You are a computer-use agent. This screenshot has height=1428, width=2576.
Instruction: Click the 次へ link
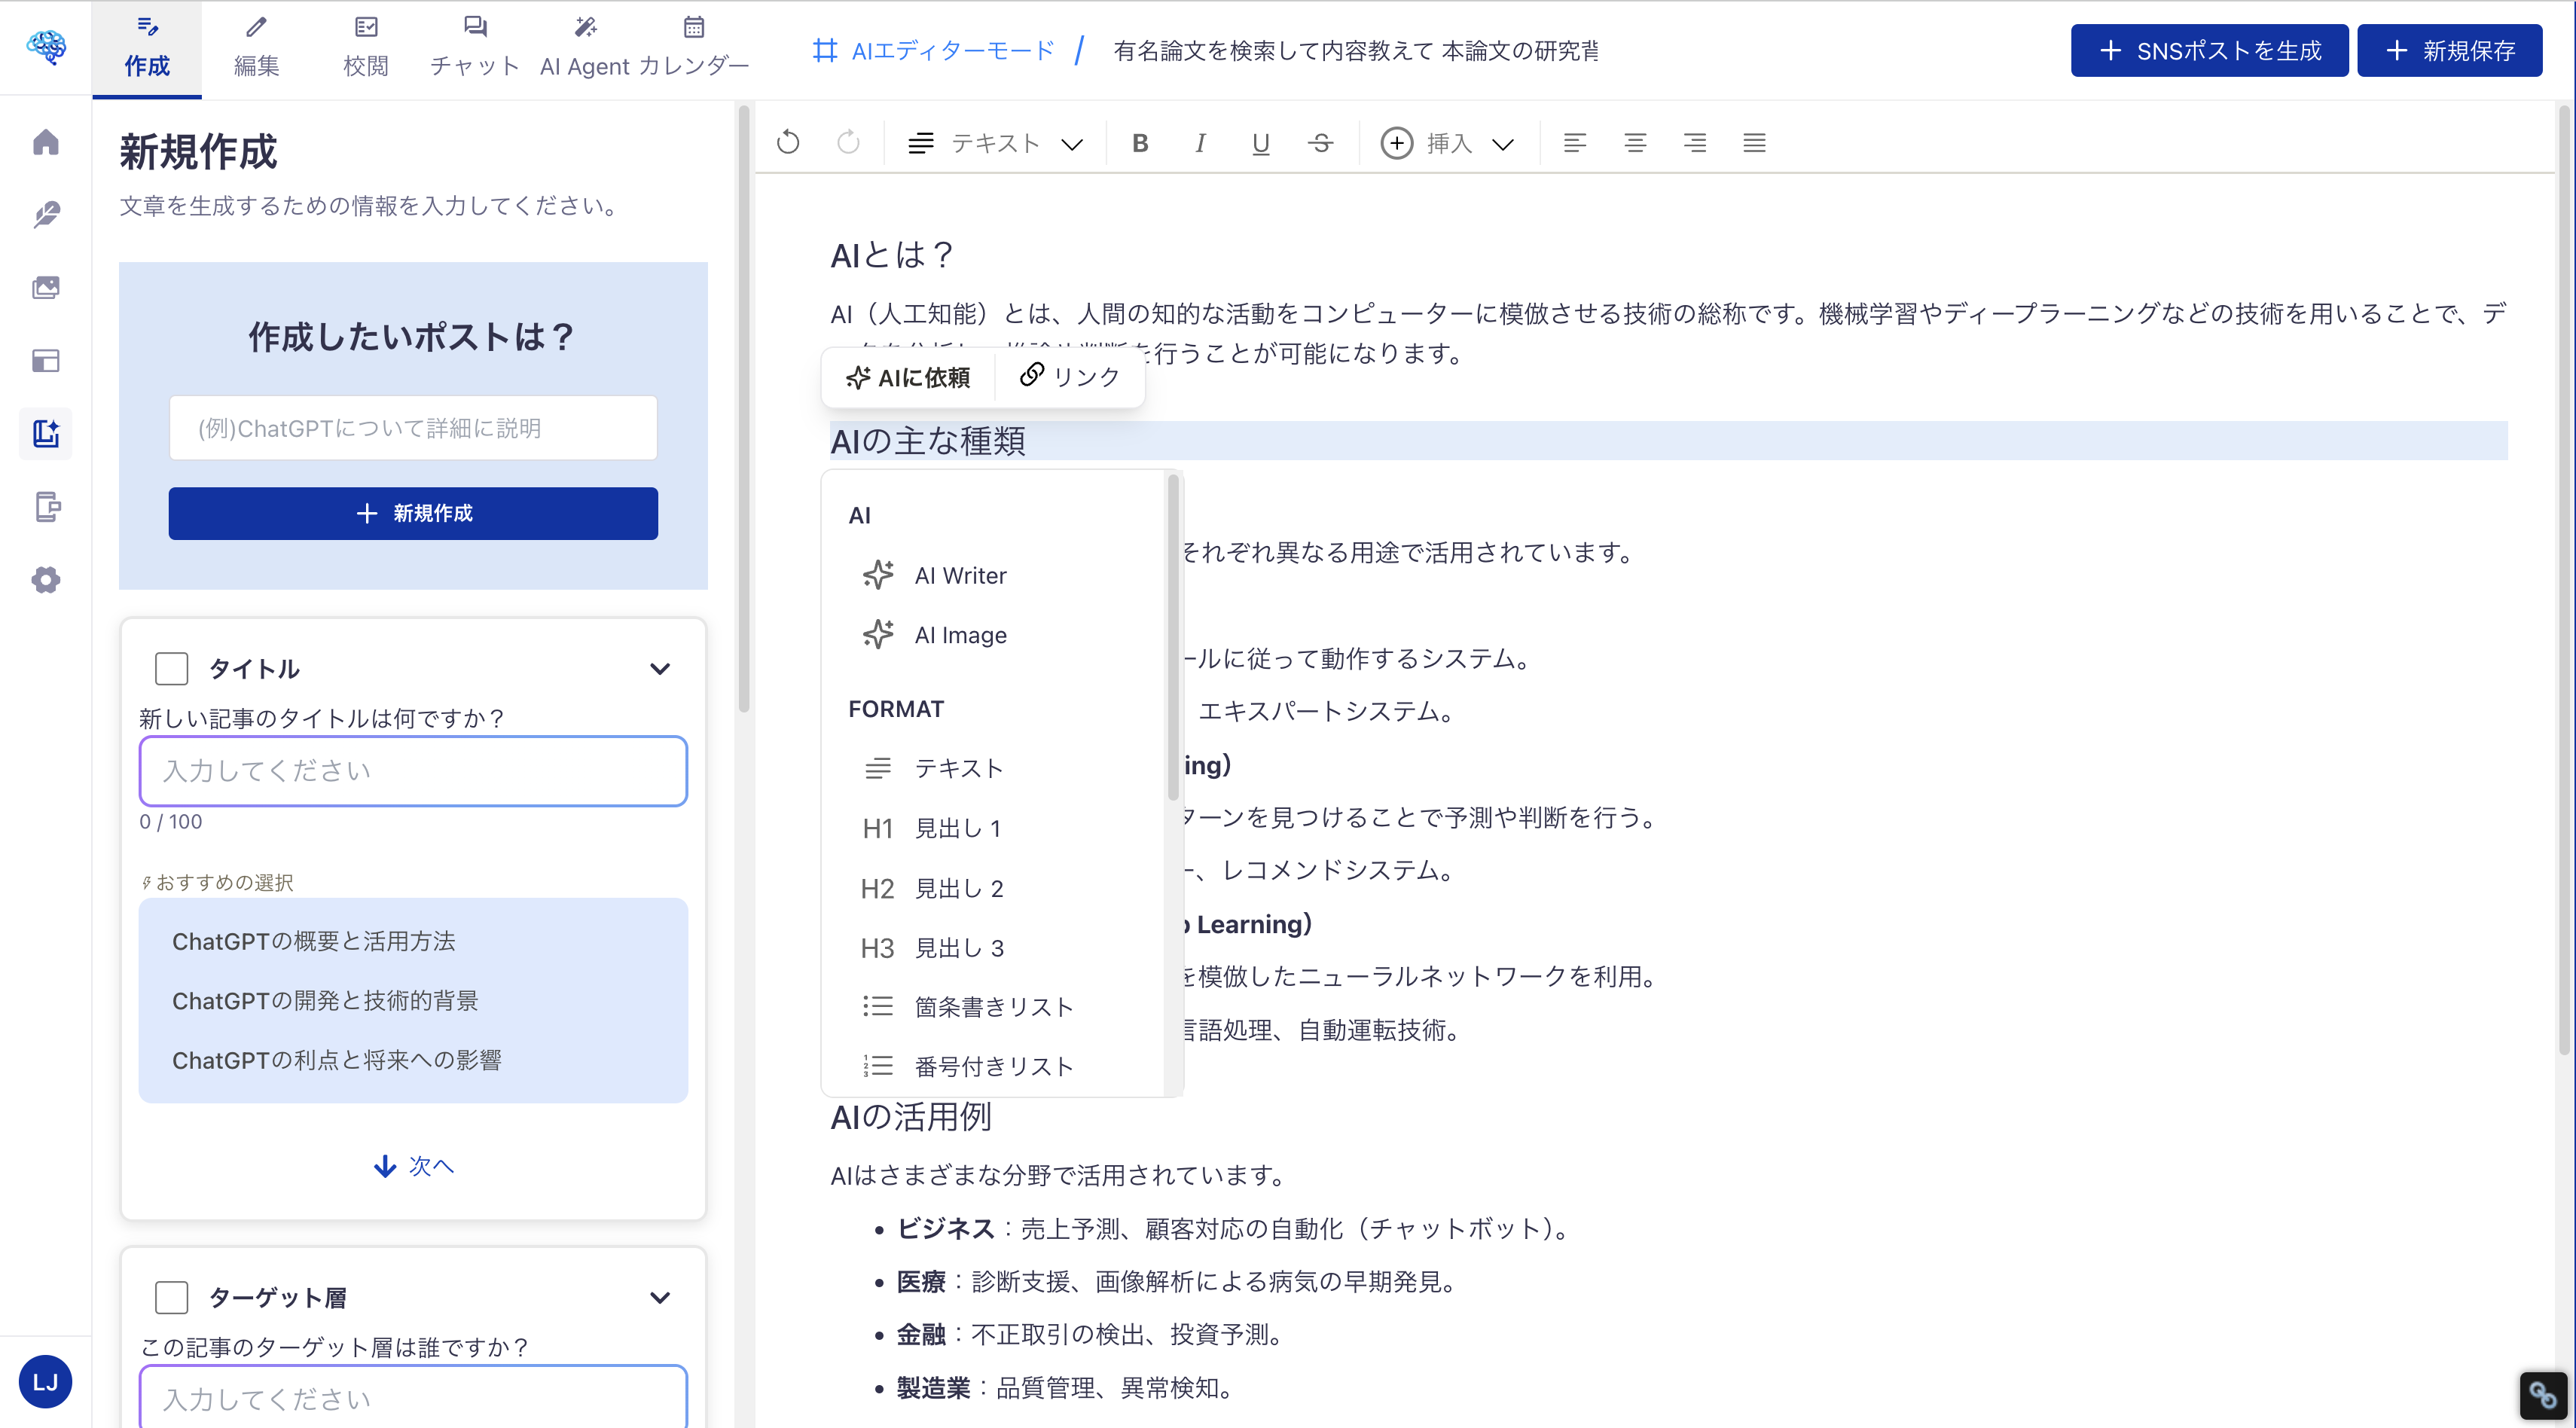click(x=414, y=1166)
